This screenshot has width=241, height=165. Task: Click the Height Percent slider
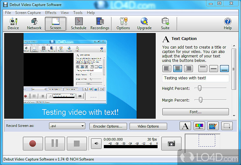(200, 88)
